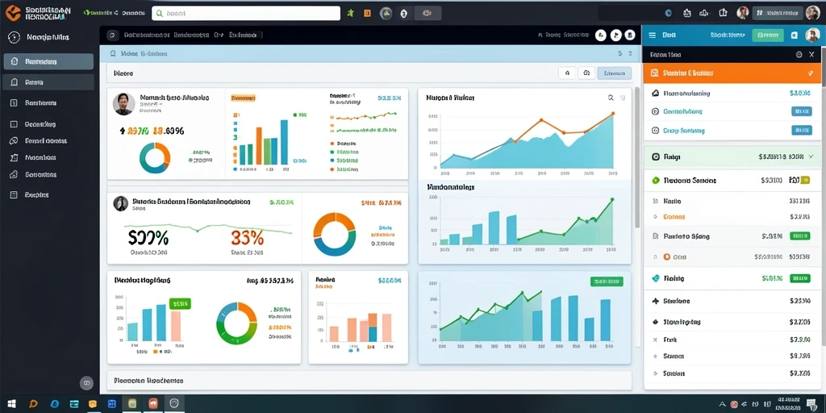Screen dimensions: 826x413
Task: Click inside the white search field at top
Action: (x=246, y=13)
